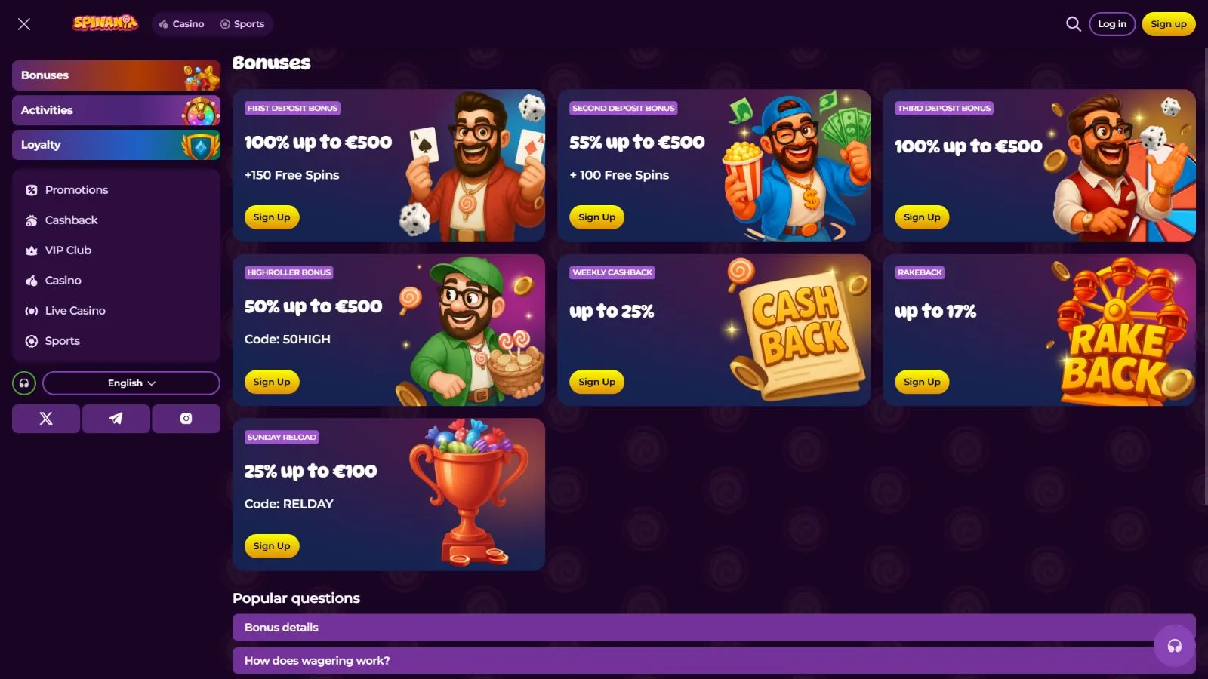This screenshot has height=679, width=1208.
Task: Open the Activities sidebar section
Action: tap(116, 110)
